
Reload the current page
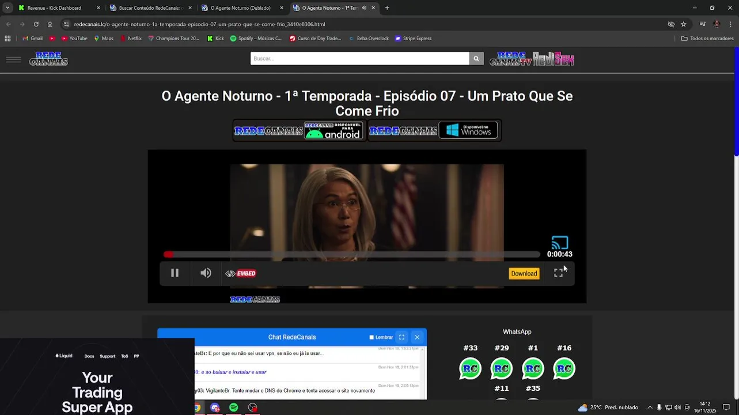[x=36, y=24]
